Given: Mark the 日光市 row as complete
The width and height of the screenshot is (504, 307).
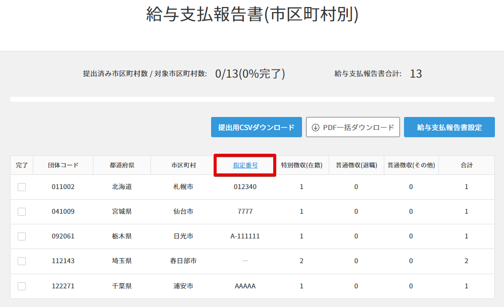Looking at the screenshot, I should (x=22, y=236).
